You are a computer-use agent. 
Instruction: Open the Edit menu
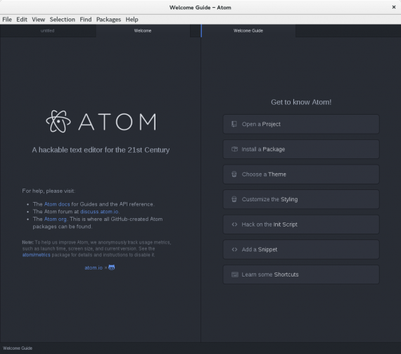(22, 20)
